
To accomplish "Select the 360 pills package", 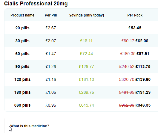I will tap(81, 105).
